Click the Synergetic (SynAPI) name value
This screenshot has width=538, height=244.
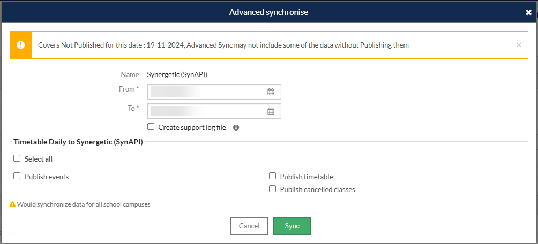(177, 74)
